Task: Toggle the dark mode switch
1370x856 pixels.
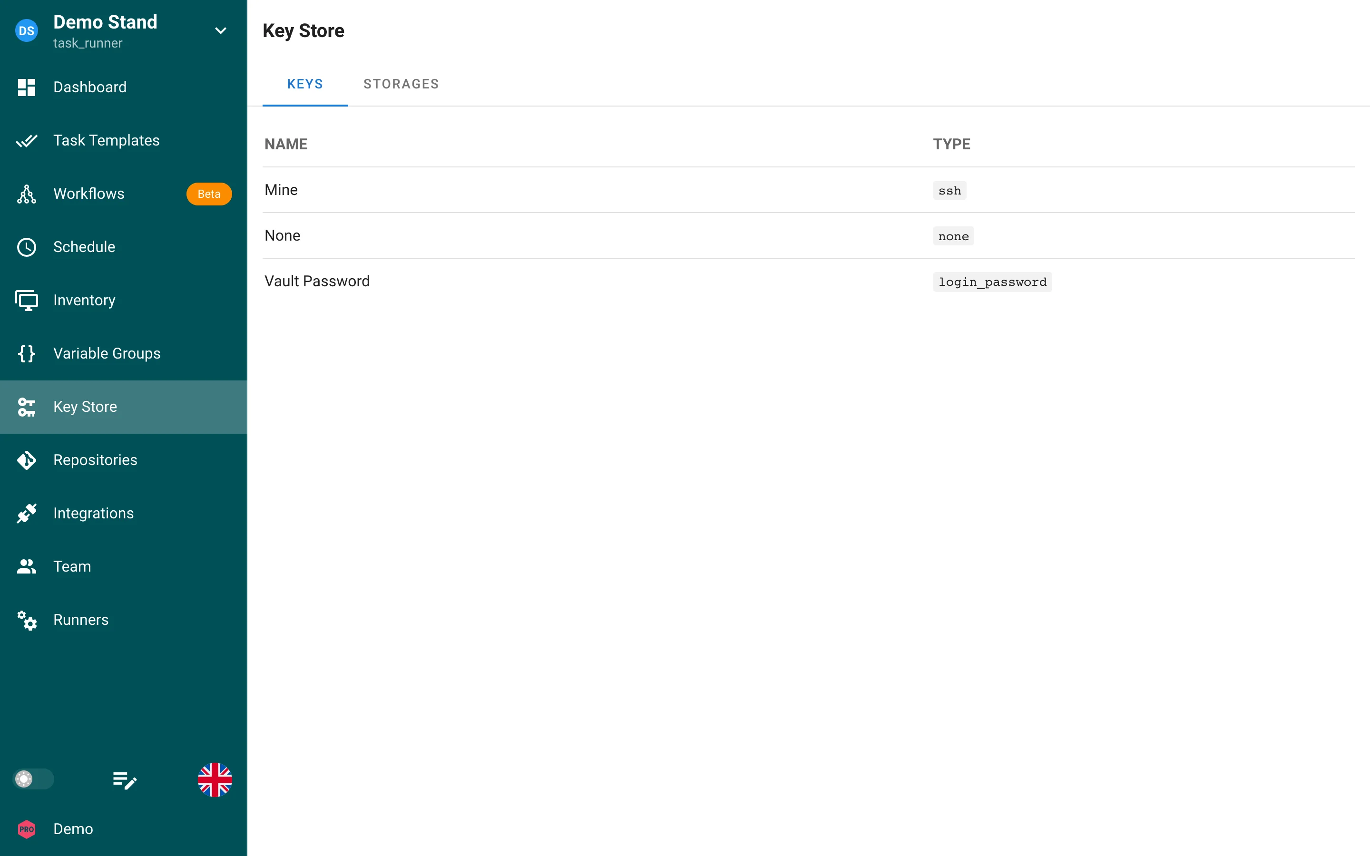Action: [33, 779]
